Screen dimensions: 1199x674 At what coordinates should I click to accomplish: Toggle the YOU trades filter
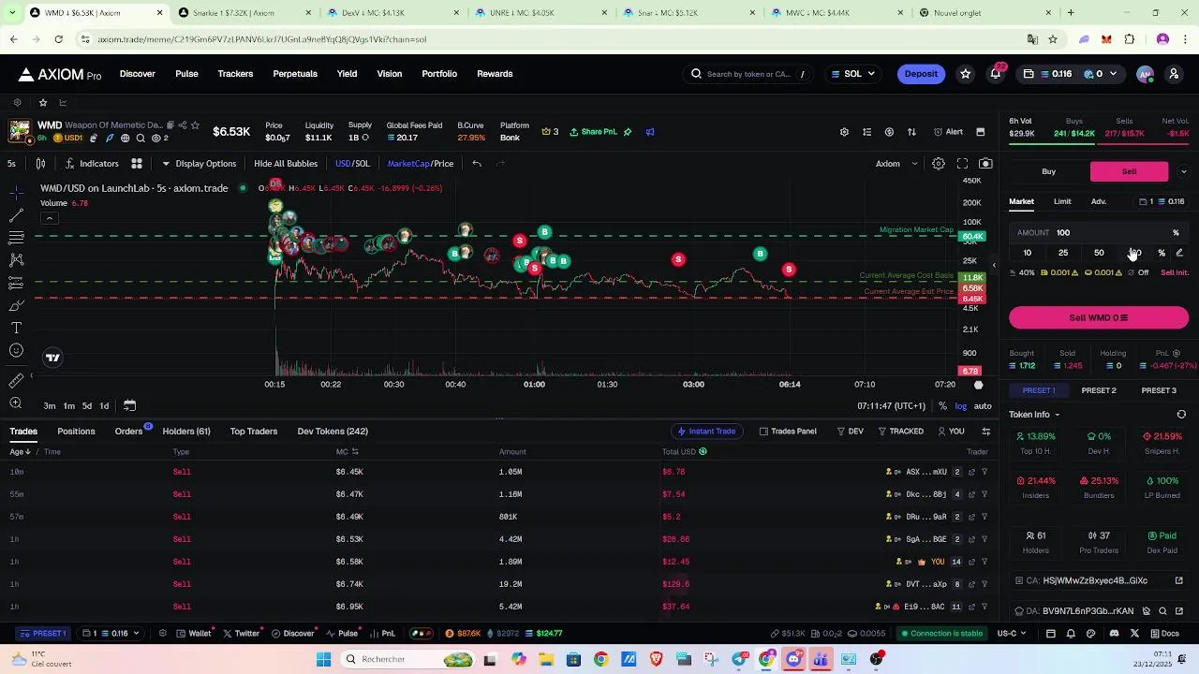[951, 432]
